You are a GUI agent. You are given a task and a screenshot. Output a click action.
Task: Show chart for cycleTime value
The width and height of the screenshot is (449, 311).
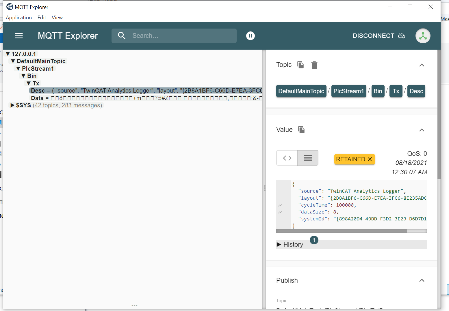click(x=280, y=205)
